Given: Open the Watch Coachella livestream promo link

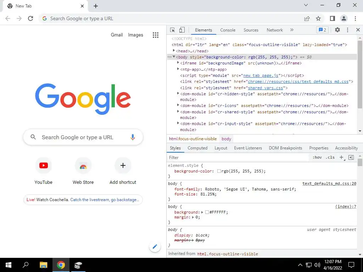Looking at the screenshot, I should (x=83, y=200).
